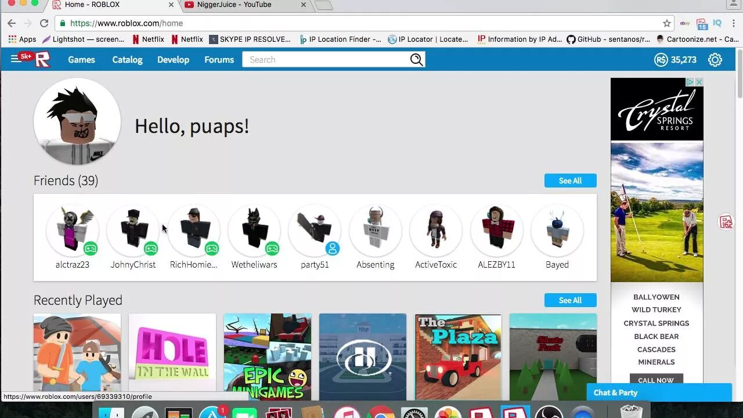Image resolution: width=743 pixels, height=418 pixels.
Task: Open Develop in Roblox navbar
Action: pyautogui.click(x=173, y=60)
